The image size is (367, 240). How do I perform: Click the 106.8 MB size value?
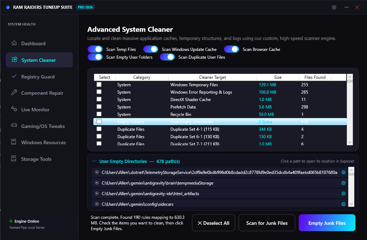pos(268,92)
